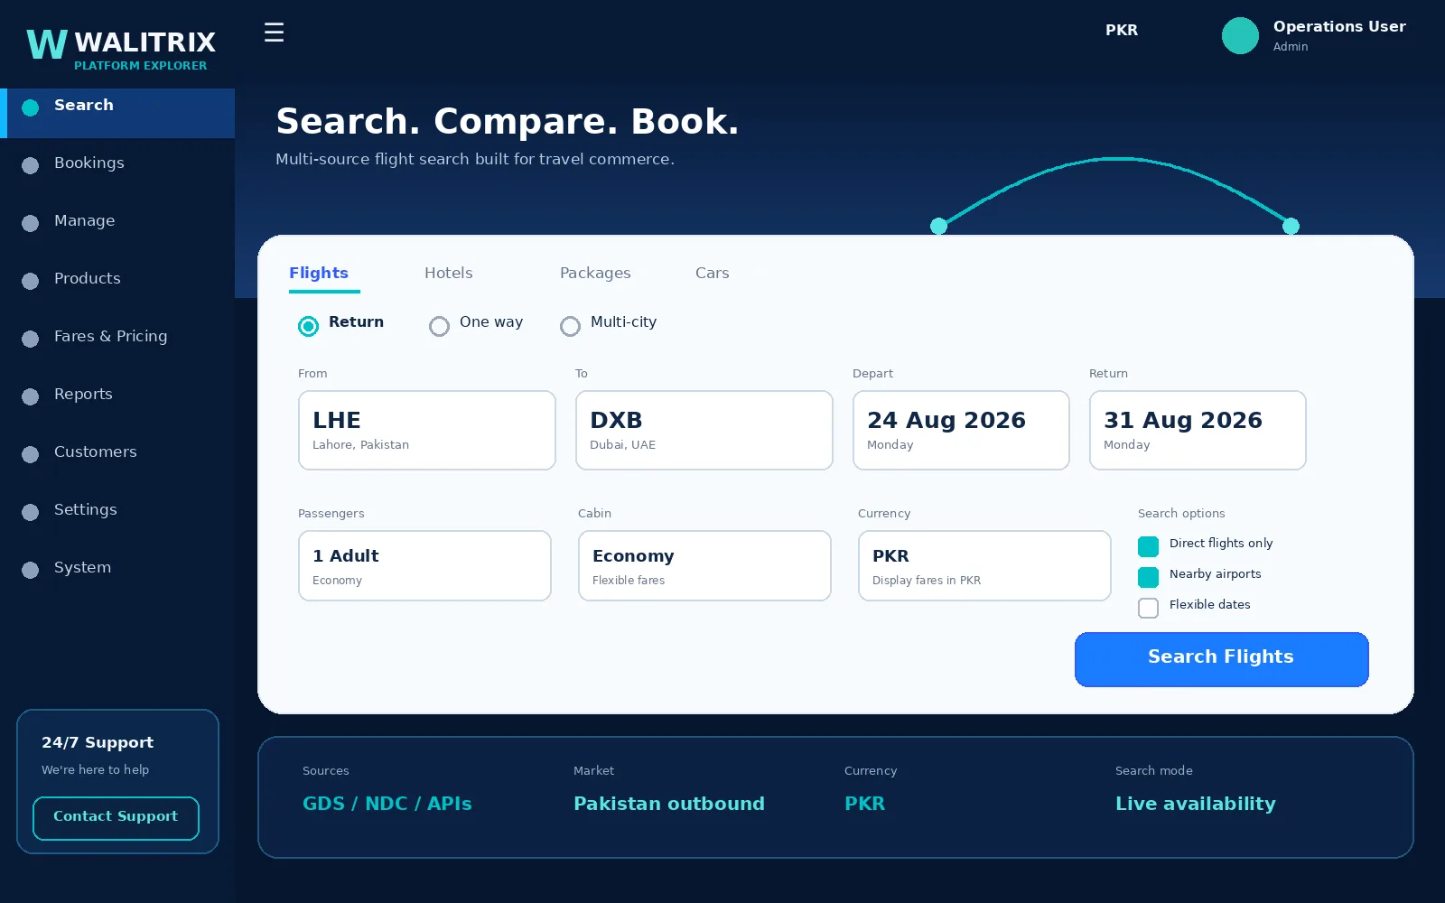Click the dot icon beside Manage
This screenshot has width=1445, height=903.
click(x=30, y=223)
